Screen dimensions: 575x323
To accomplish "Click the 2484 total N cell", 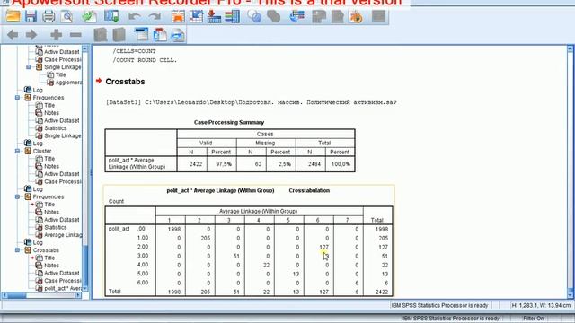I will pyautogui.click(x=310, y=164).
